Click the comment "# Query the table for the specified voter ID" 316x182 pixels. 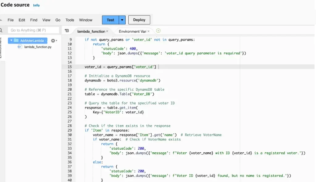click(x=130, y=103)
